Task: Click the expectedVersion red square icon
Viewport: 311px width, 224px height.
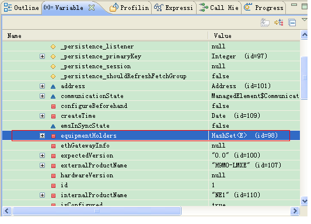Action: 53,156
